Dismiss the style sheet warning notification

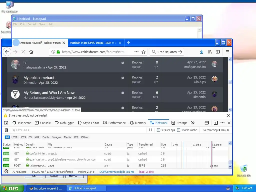tap(228, 115)
